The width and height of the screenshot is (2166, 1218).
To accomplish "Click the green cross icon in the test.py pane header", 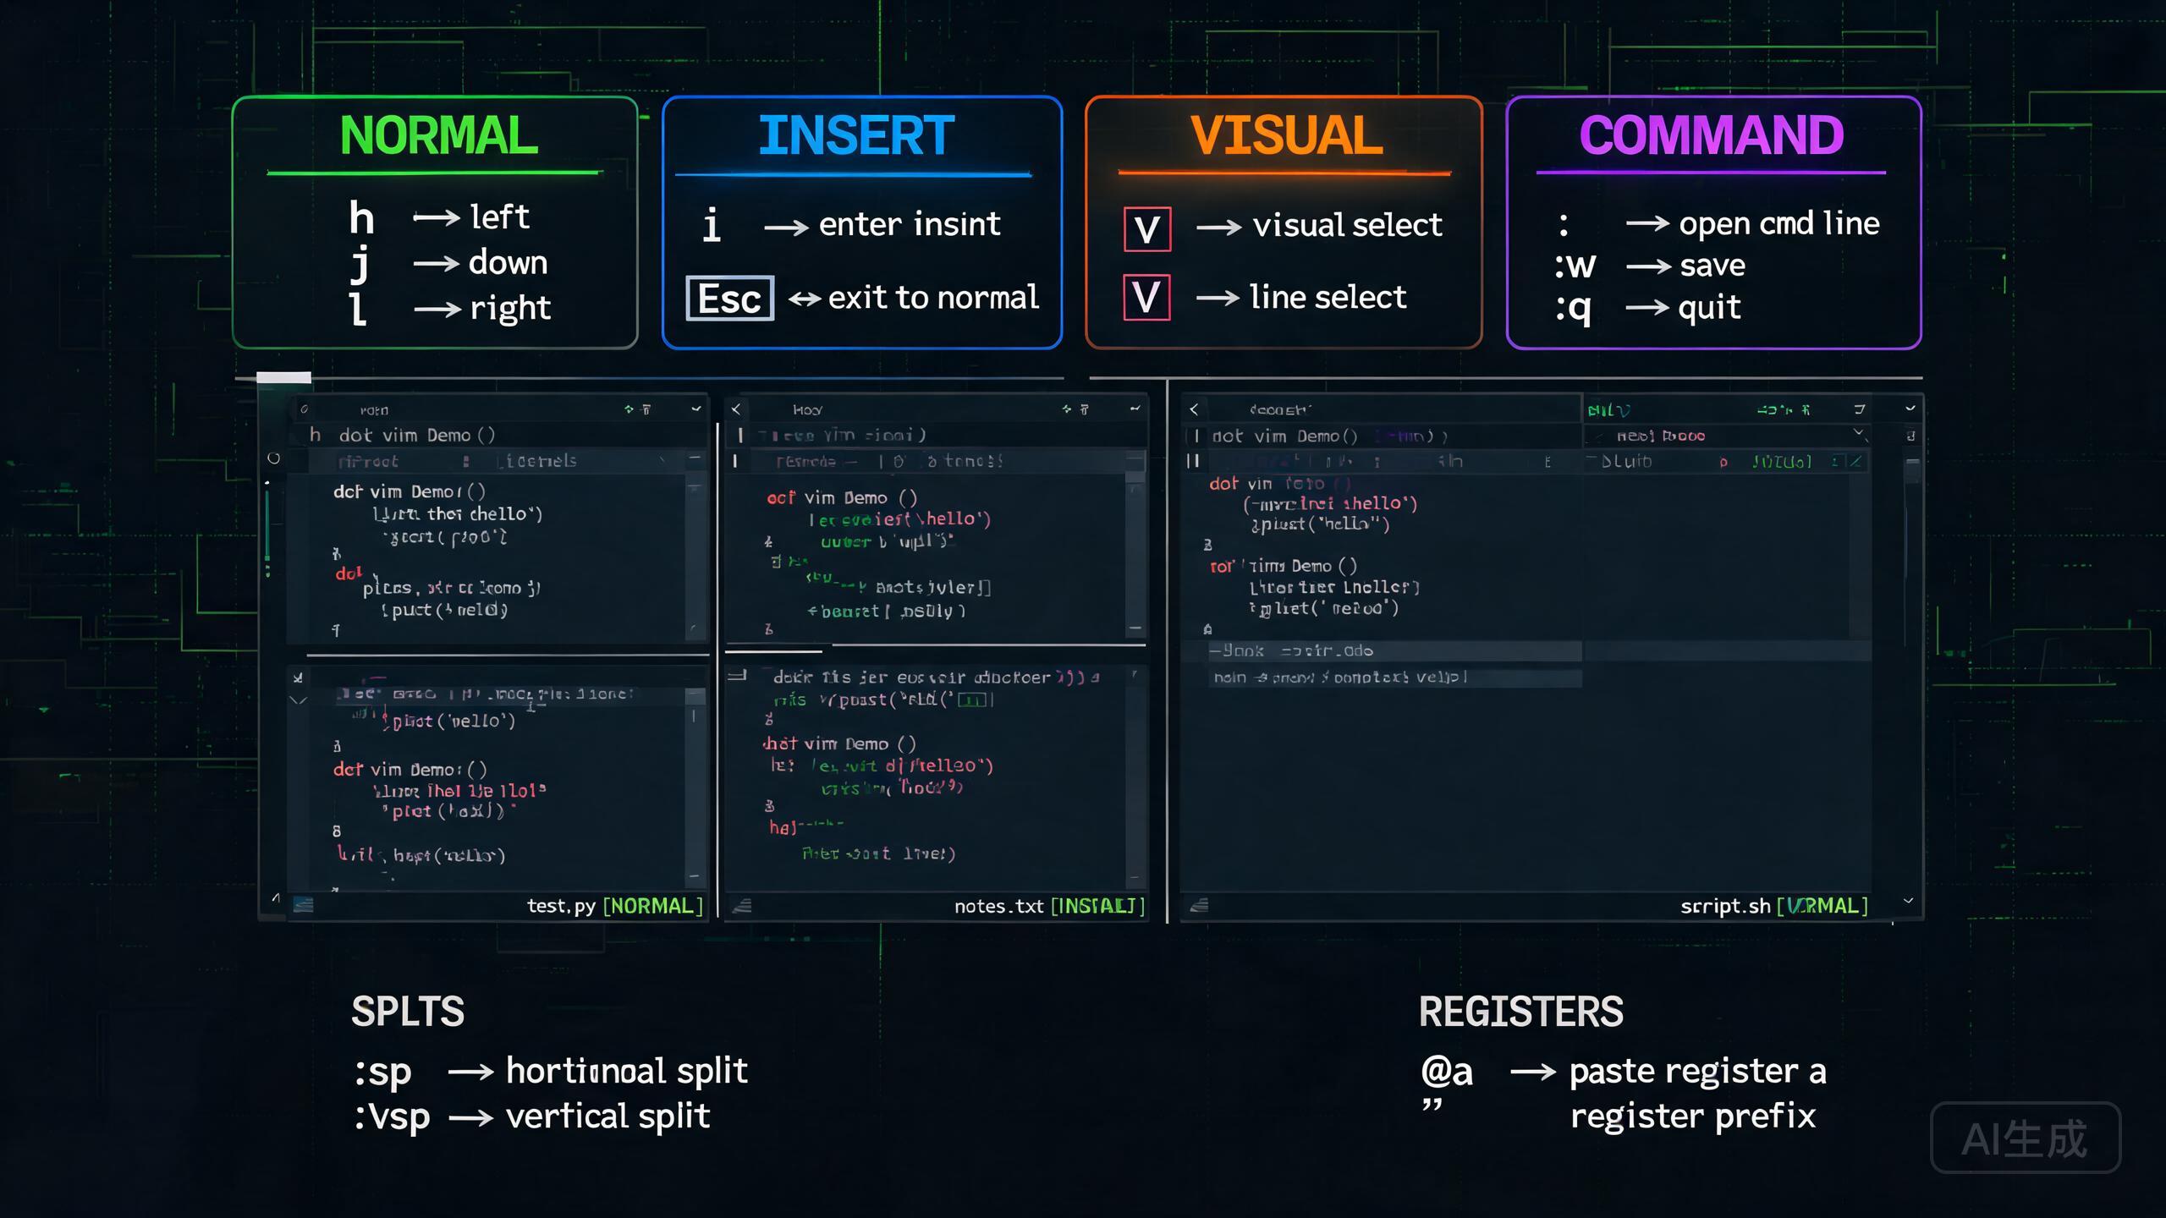I will [x=629, y=409].
